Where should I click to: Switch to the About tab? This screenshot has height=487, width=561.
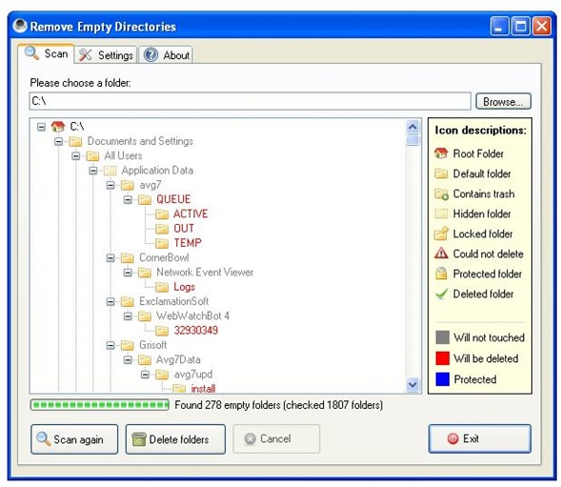[166, 55]
